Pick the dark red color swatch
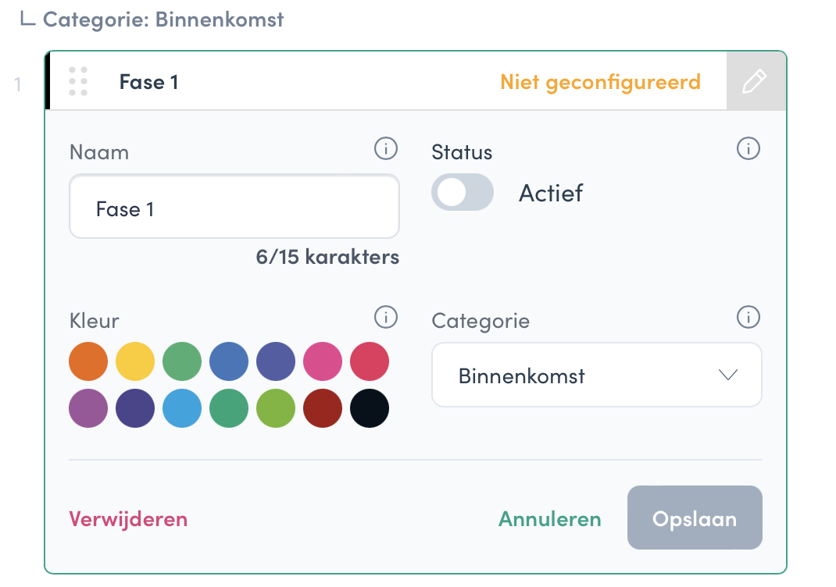 click(323, 408)
